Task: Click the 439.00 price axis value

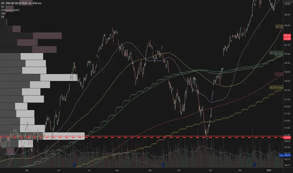Action: click(x=287, y=72)
